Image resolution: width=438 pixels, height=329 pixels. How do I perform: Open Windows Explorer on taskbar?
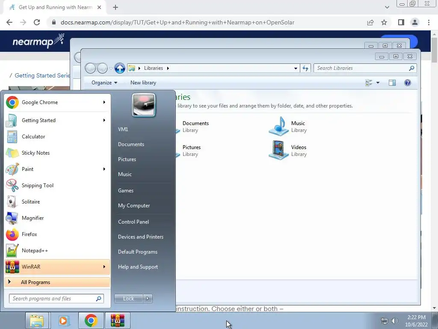pos(37,320)
